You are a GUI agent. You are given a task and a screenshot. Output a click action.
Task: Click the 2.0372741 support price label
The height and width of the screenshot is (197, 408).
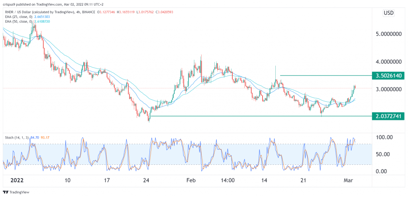click(388, 116)
